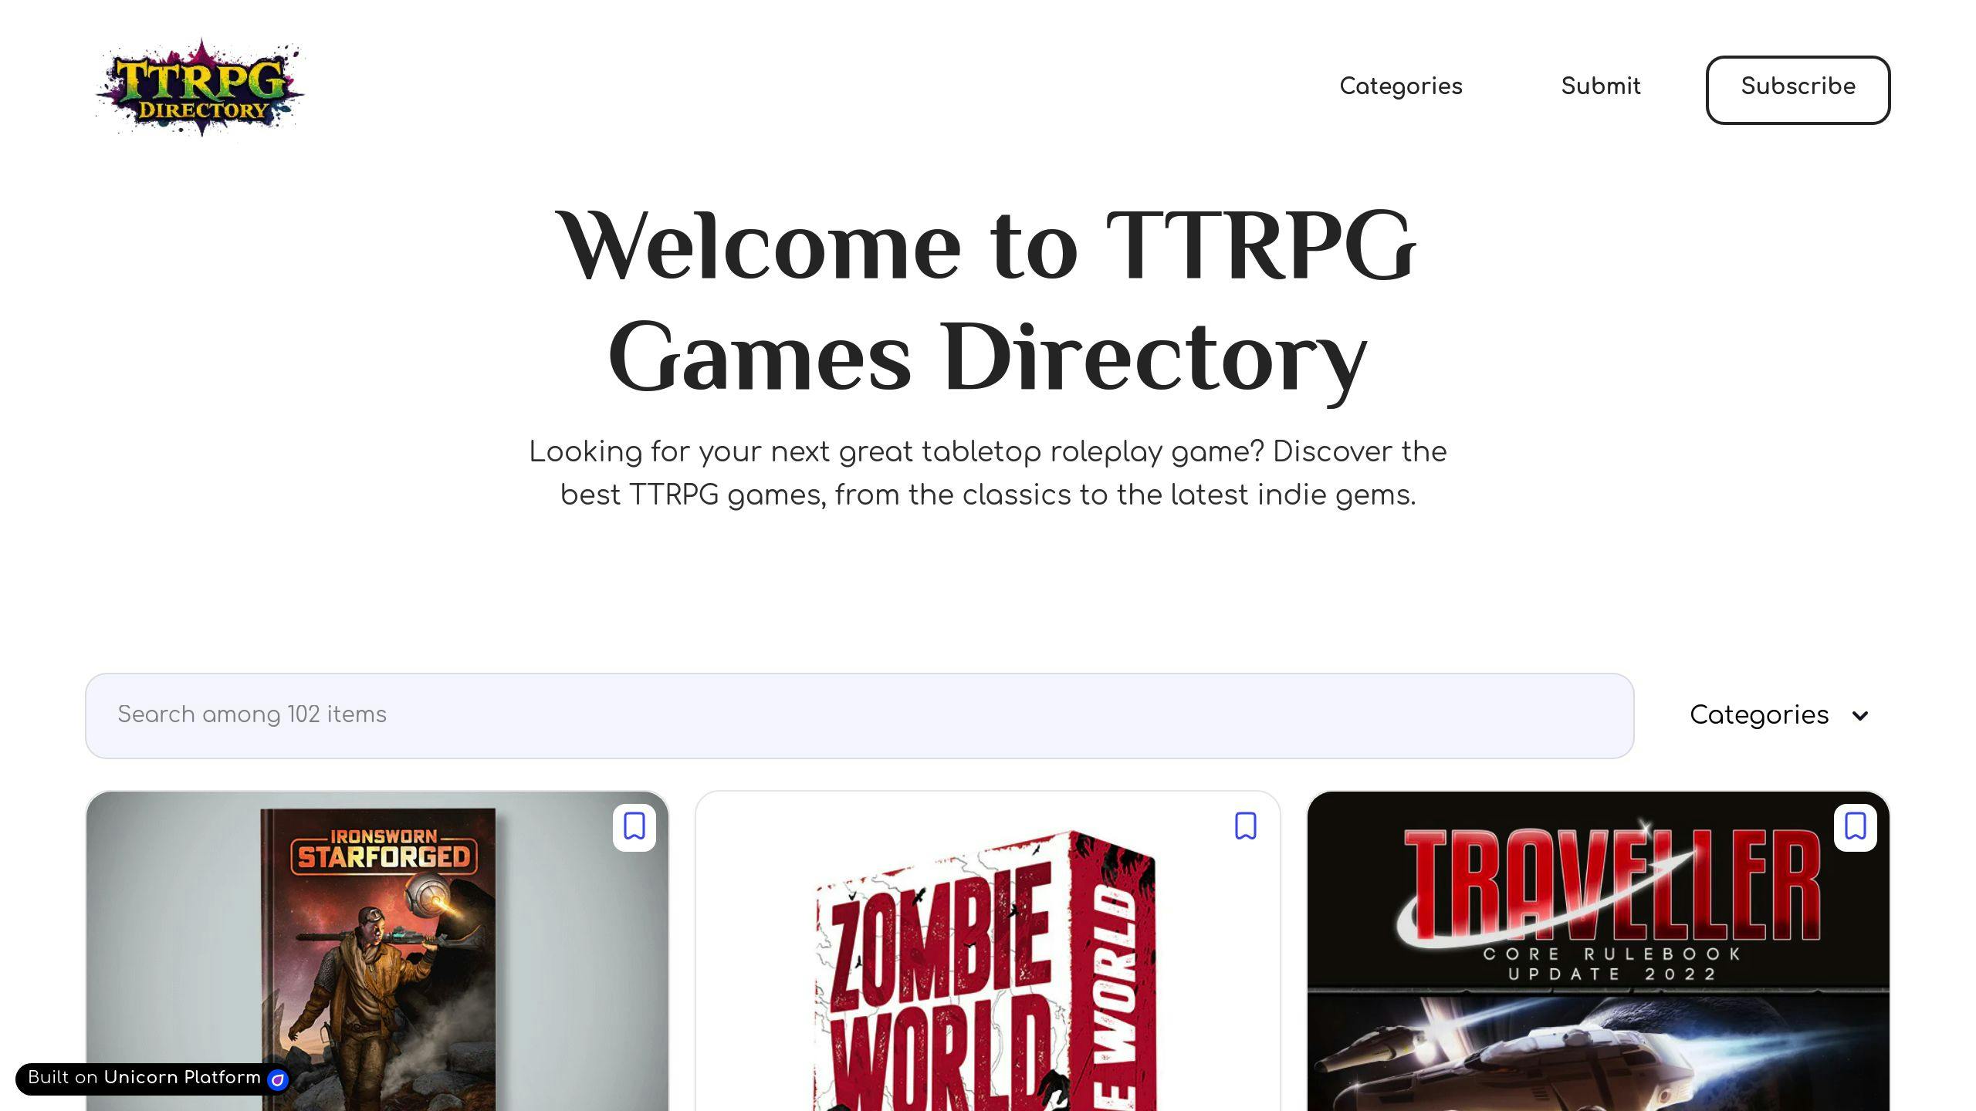Open the Submit page link
Viewport: 1976px width, 1111px height.
click(1600, 86)
